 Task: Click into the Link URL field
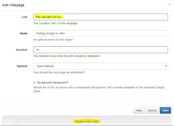(101, 17)
